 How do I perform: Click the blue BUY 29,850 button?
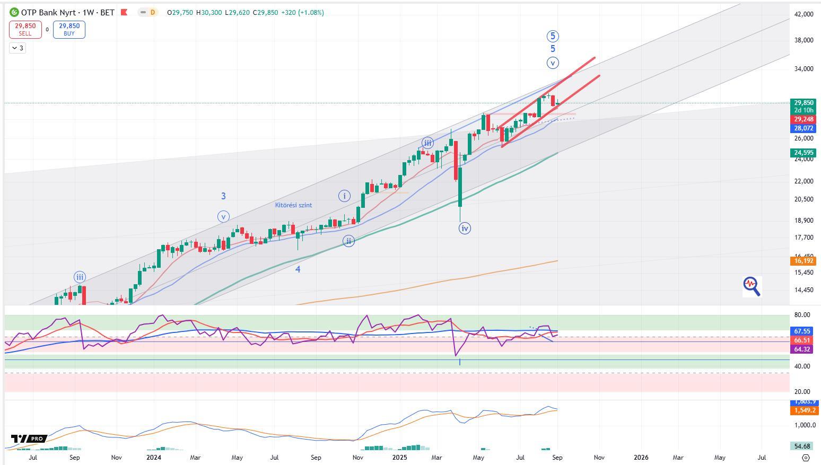coord(69,29)
